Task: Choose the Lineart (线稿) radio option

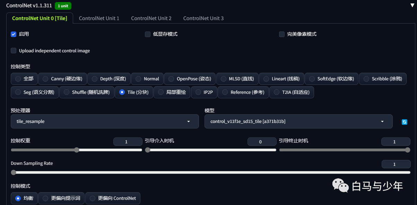Action: [x=281, y=79]
